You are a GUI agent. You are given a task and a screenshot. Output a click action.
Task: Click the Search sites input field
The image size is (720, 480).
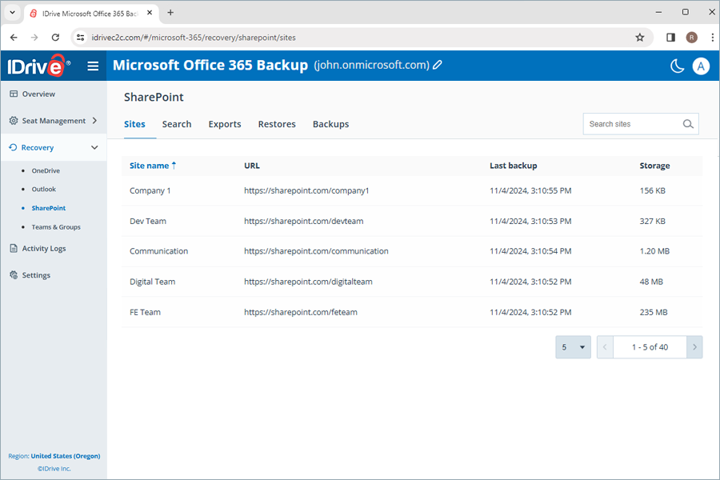(631, 124)
